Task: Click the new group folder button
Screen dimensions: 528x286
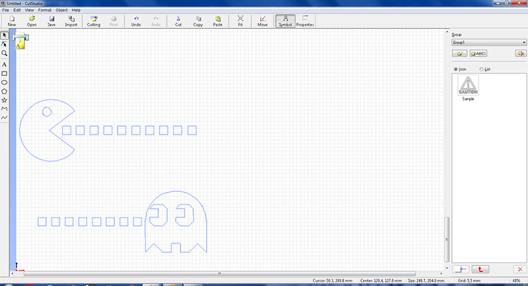Action: pyautogui.click(x=459, y=53)
